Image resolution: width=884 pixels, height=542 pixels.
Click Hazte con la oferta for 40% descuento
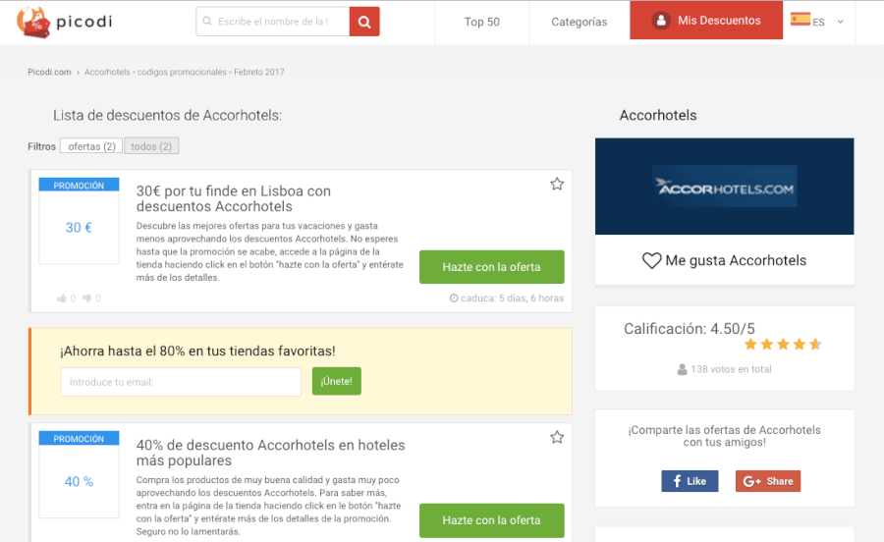[492, 520]
